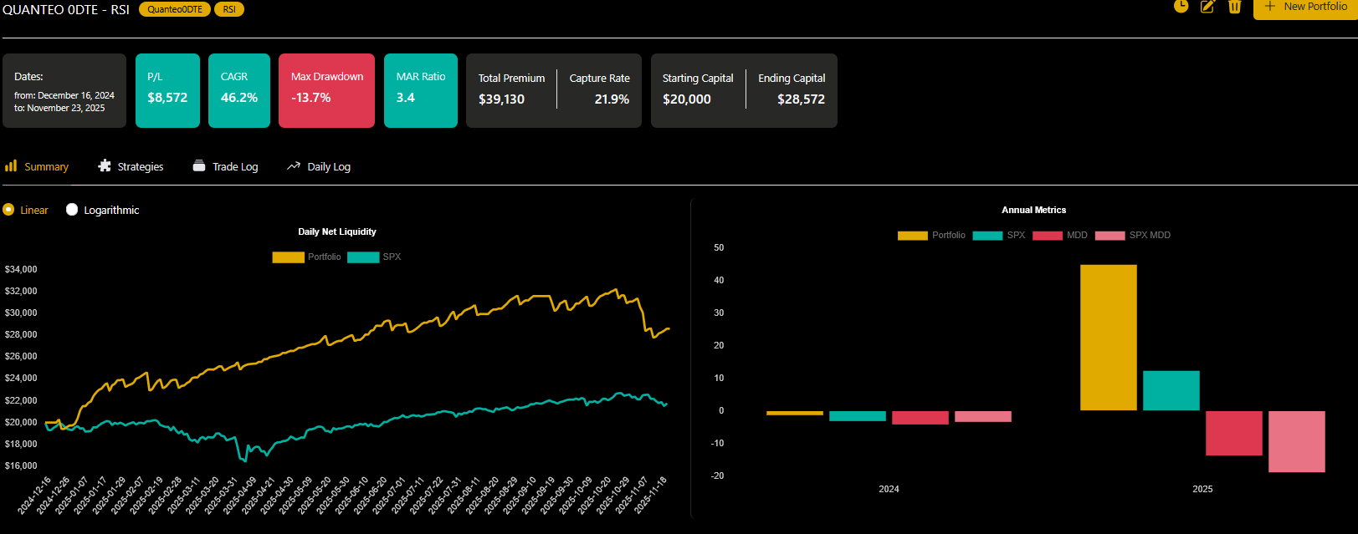Viewport: 1358px width, 534px height.
Task: Toggle SPX series in Daily Net Liquidity legend
Action: [363, 257]
